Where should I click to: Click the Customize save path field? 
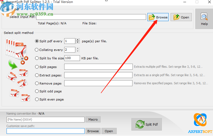pyautogui.click(x=45, y=131)
